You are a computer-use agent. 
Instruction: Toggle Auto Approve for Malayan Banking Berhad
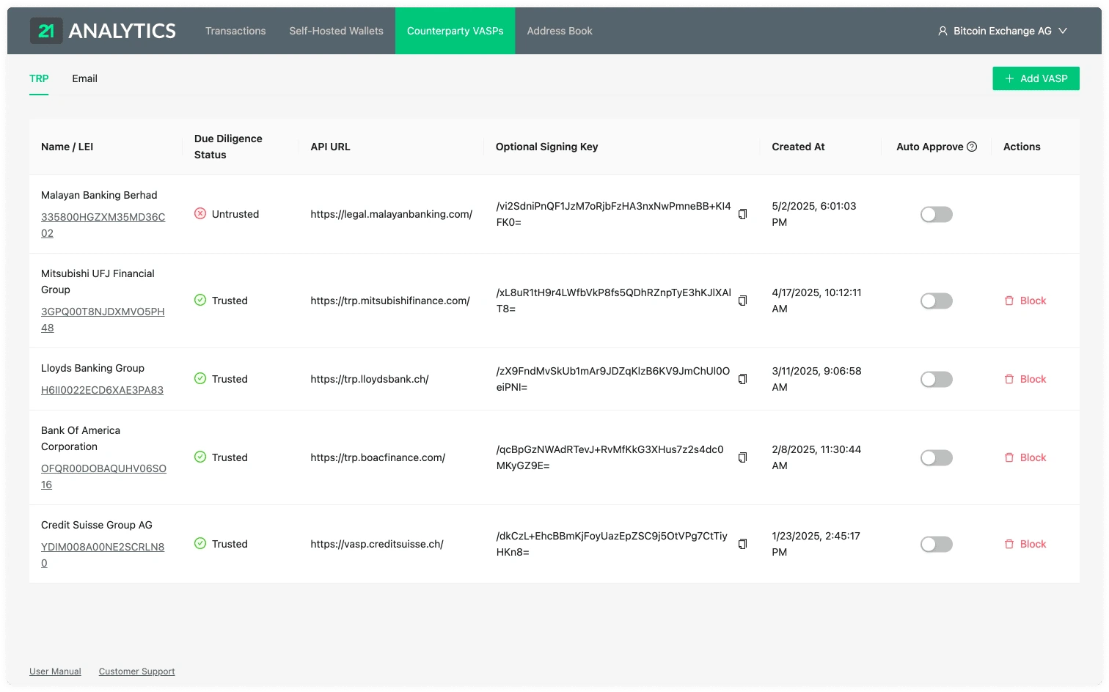937,214
